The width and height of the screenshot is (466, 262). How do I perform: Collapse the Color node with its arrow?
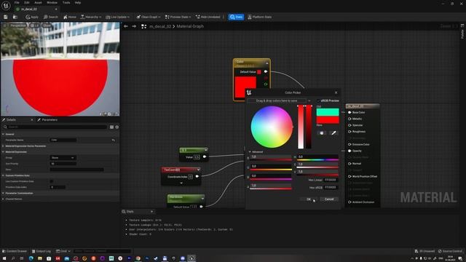(x=266, y=63)
